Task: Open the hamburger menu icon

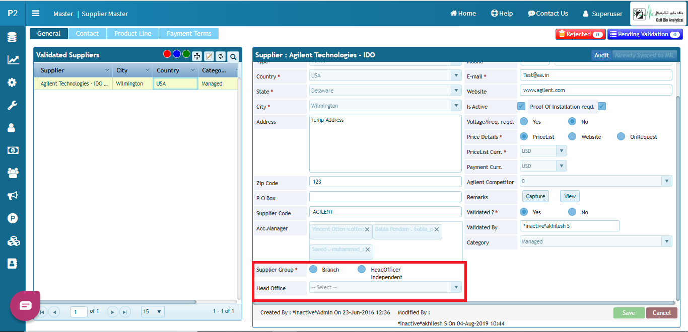Action: [x=36, y=14]
